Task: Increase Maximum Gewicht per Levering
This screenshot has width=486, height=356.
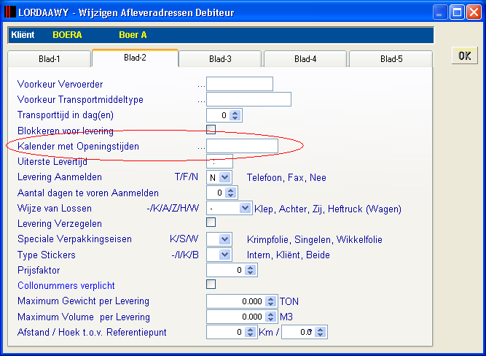Action: coord(270,299)
